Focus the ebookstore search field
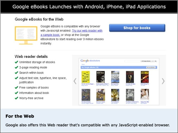The width and height of the screenshot is (178, 133). click(x=133, y=61)
